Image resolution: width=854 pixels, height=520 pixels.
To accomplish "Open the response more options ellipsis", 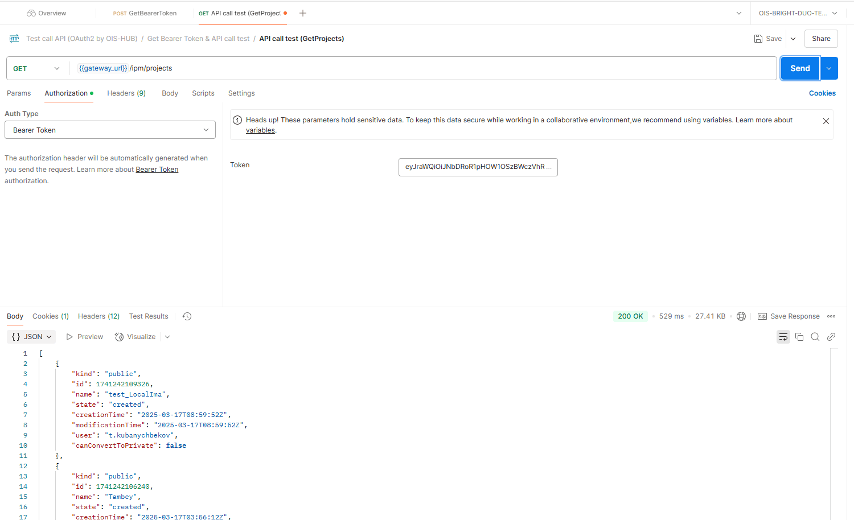I will click(x=831, y=316).
